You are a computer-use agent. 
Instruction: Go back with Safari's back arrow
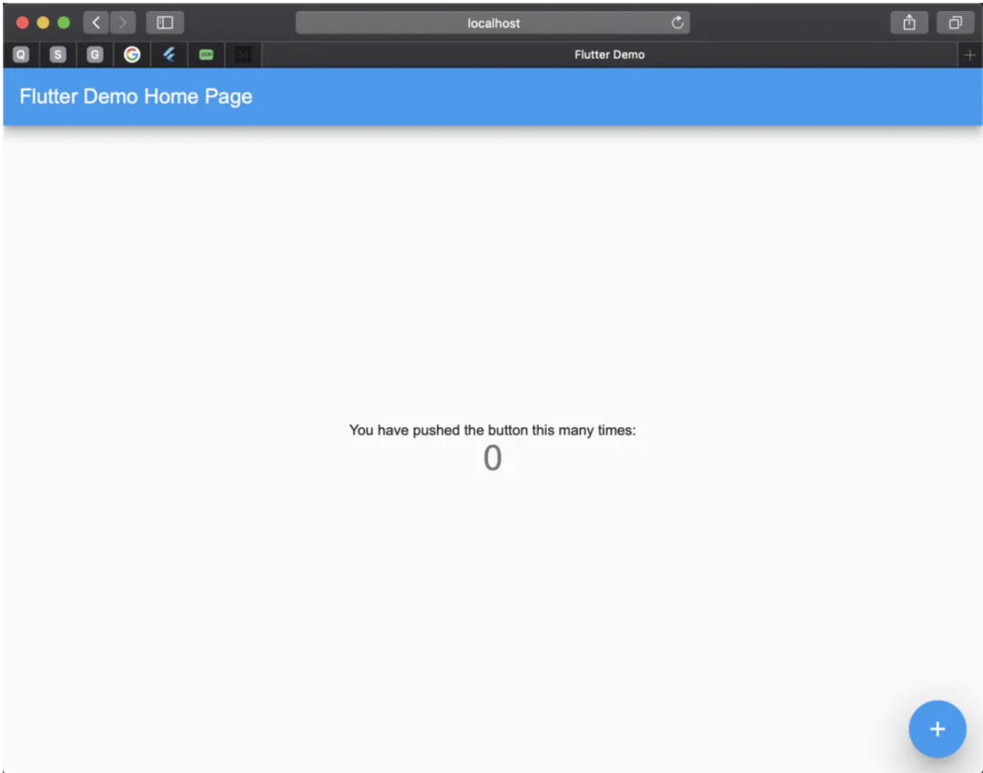96,23
